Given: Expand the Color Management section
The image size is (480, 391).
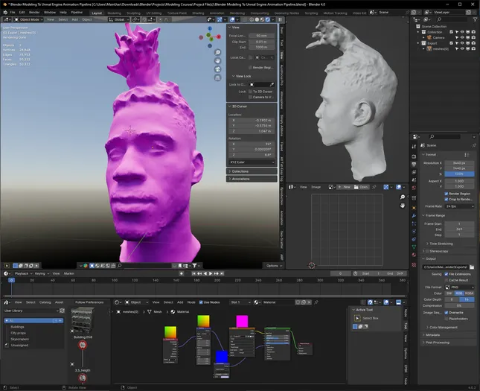Looking at the screenshot, I should 444,328.
